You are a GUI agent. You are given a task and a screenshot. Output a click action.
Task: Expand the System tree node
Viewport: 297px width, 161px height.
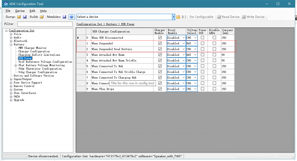click(x=11, y=90)
